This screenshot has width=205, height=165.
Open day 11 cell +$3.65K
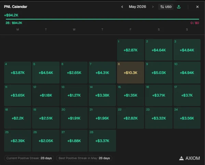click(x=18, y=95)
